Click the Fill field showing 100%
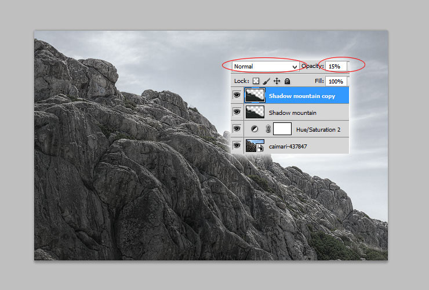The height and width of the screenshot is (290, 429). 336,81
